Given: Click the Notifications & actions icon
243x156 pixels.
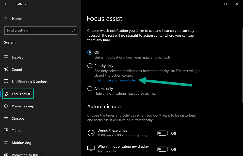Looking at the screenshot, I should (6, 81).
